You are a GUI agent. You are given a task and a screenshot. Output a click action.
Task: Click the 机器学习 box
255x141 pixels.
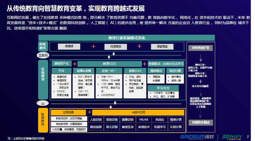click(x=159, y=127)
